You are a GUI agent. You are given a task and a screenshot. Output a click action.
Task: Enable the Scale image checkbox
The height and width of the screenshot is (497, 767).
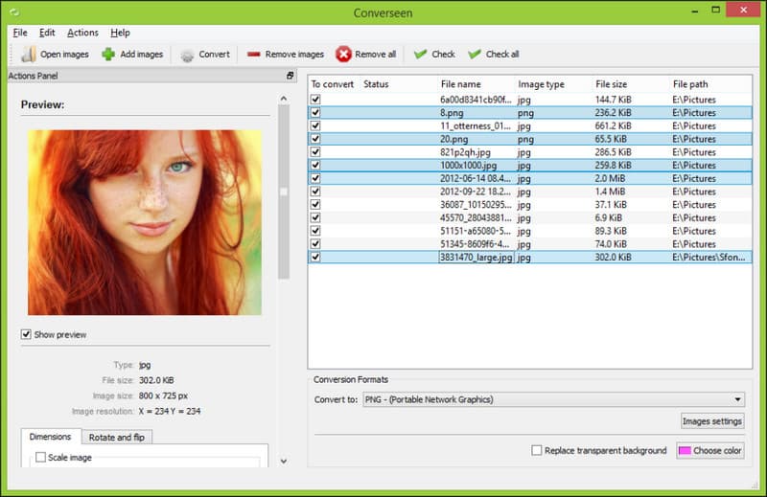[x=40, y=457]
